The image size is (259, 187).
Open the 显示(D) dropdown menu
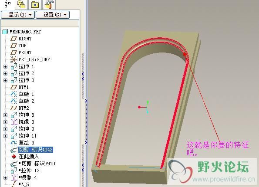point(18,15)
